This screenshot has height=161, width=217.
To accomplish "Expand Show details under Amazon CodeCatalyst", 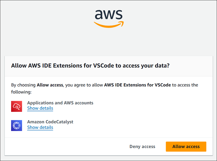I will (40, 128).
